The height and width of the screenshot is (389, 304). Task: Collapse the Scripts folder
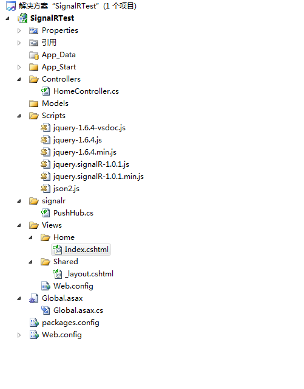19,116
